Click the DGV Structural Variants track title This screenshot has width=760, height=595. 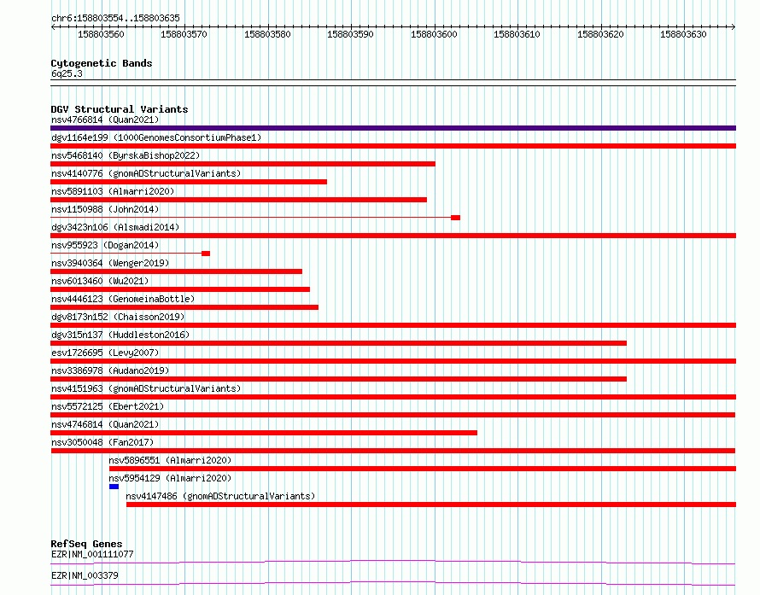click(x=120, y=109)
